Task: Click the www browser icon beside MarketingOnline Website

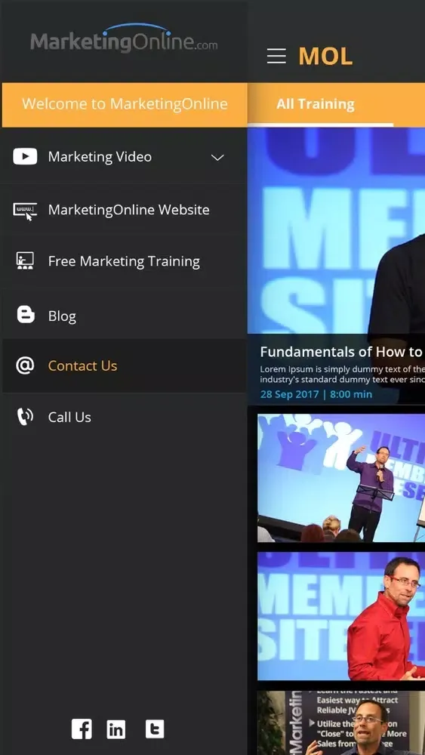Action: pos(25,211)
